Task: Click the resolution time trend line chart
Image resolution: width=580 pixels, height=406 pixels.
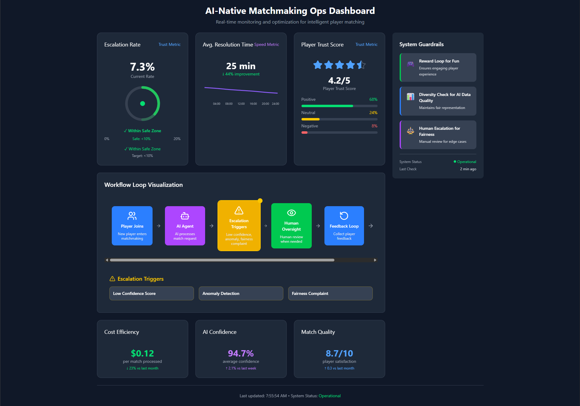Action: pos(241,90)
